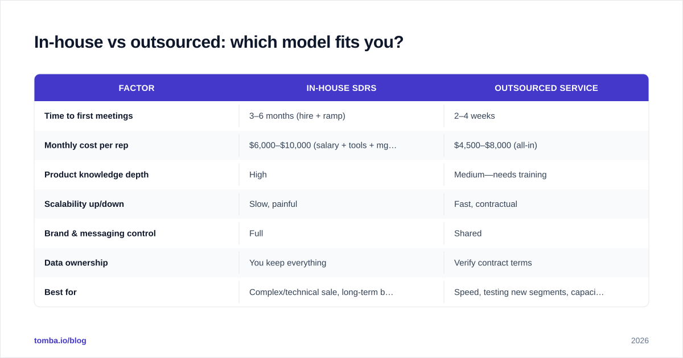Select the 'Best for' cell

(137, 292)
